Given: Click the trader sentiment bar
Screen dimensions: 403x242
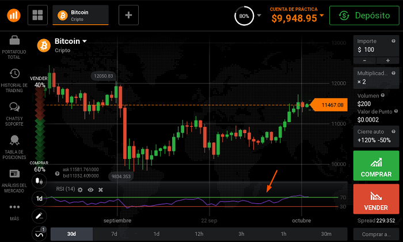Looking at the screenshot, I should click(x=40, y=123).
